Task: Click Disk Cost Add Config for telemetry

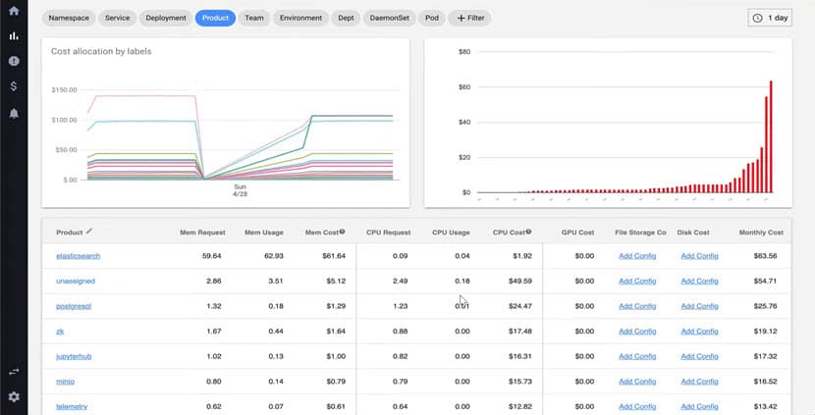Action: (x=699, y=407)
